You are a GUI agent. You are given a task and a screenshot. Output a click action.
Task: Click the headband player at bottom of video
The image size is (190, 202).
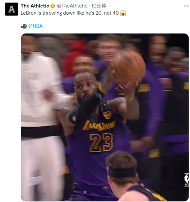123,178
